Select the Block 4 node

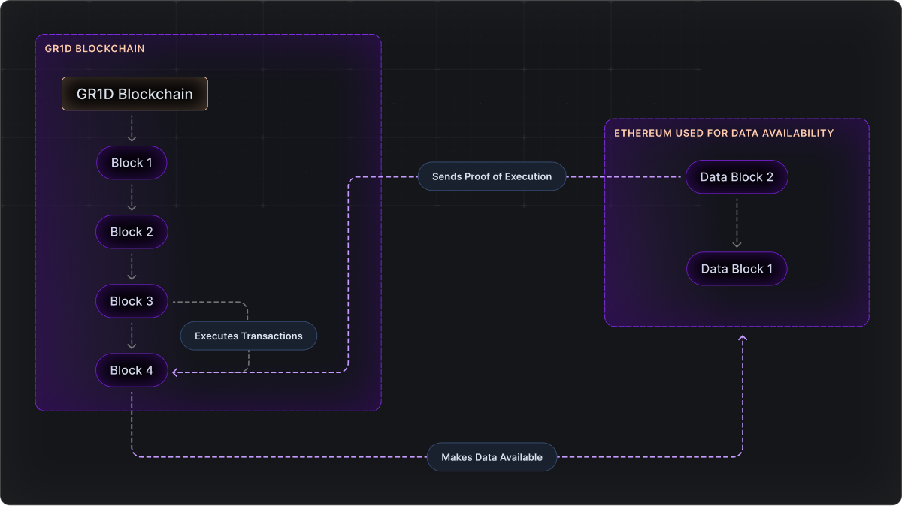pos(132,370)
